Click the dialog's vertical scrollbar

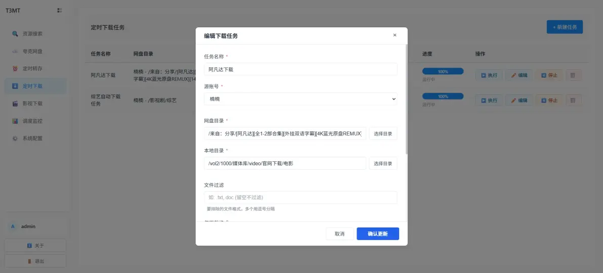click(406, 100)
